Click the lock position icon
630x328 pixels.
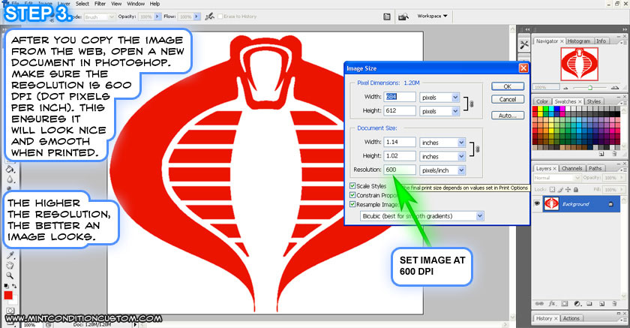[568, 189]
